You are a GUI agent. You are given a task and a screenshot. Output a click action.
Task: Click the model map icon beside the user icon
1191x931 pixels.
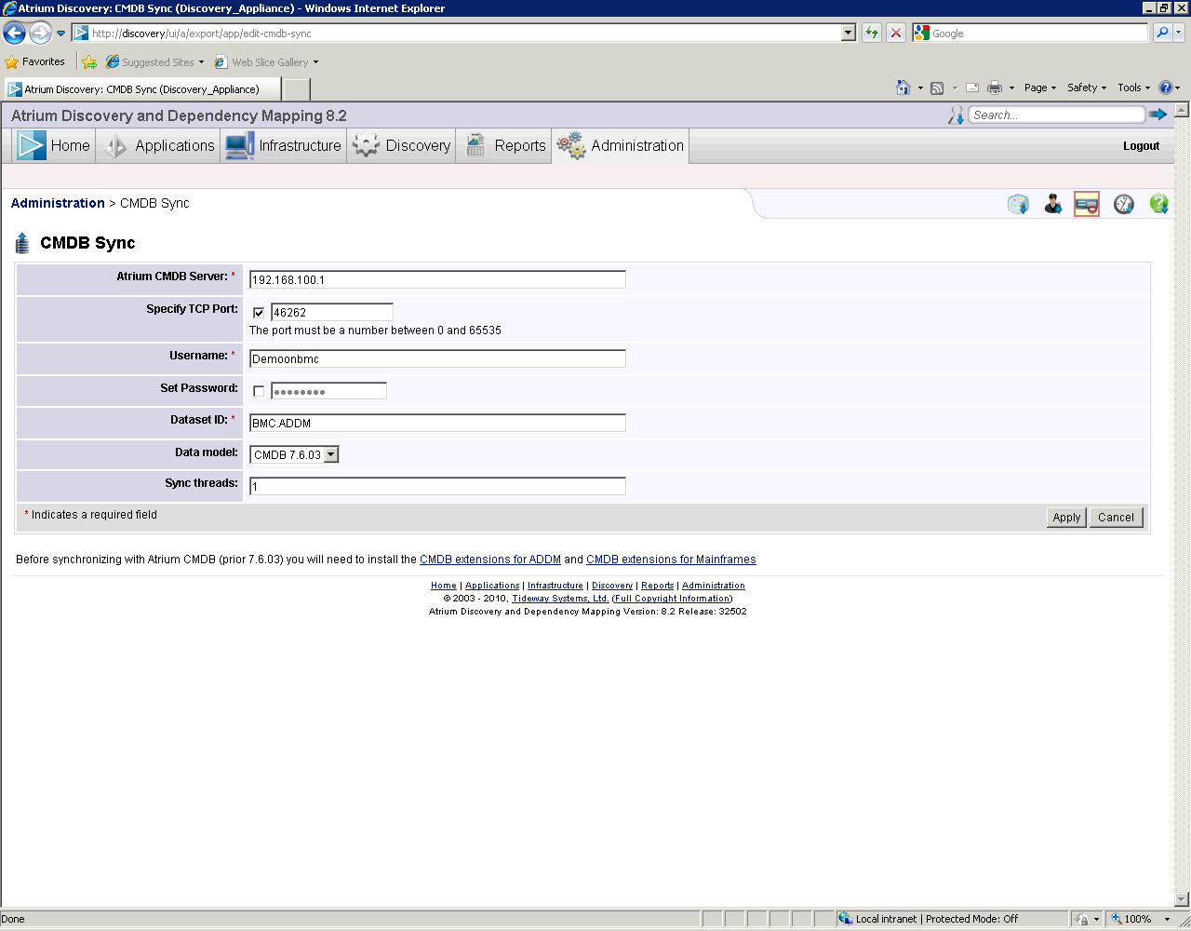pyautogui.click(x=1018, y=204)
